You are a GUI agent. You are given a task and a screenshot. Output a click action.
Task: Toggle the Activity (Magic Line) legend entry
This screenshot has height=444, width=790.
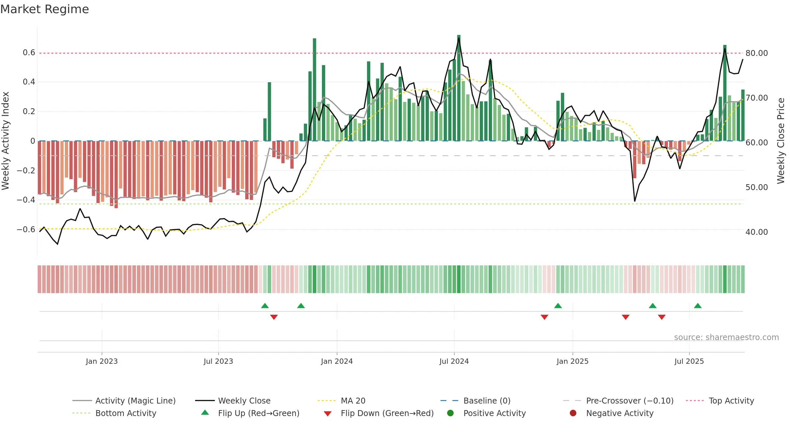tap(124, 401)
